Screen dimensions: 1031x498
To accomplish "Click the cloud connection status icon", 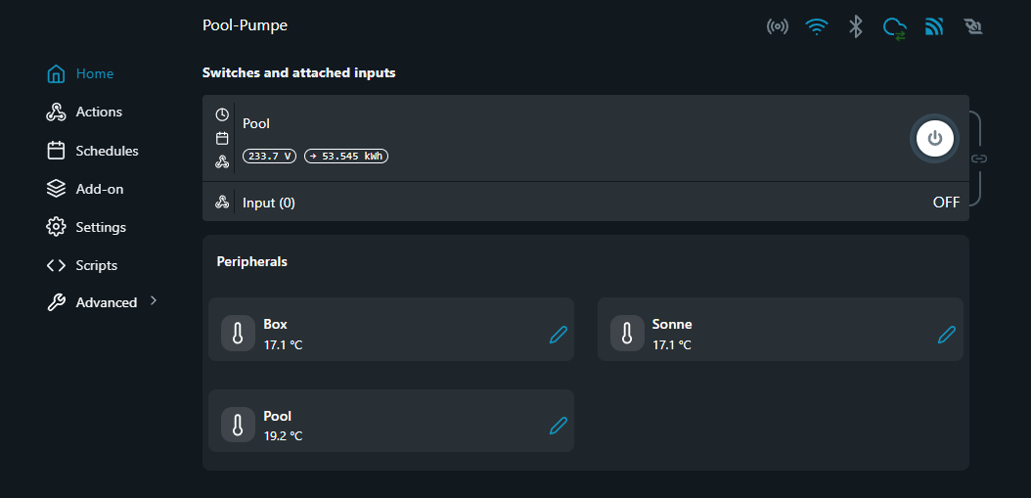I will 894,27.
